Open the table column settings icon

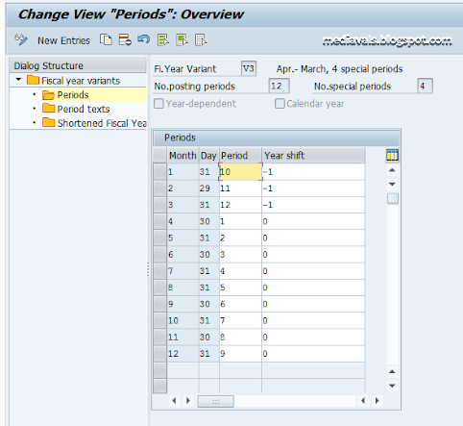pos(392,155)
